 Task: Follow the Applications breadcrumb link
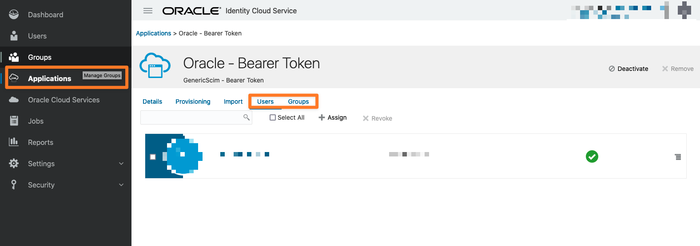pos(154,33)
